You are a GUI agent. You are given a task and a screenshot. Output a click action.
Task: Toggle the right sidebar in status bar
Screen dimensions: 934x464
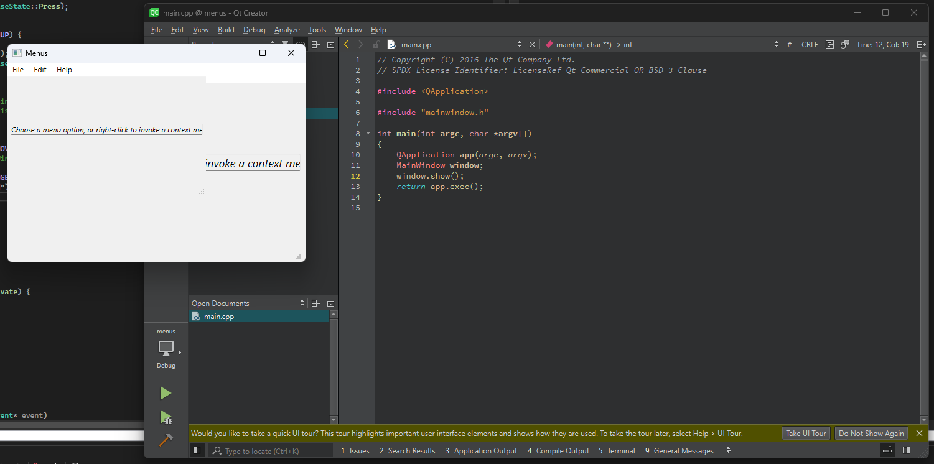[x=906, y=450]
